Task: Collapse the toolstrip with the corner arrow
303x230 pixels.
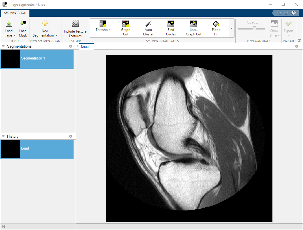Action: point(299,41)
